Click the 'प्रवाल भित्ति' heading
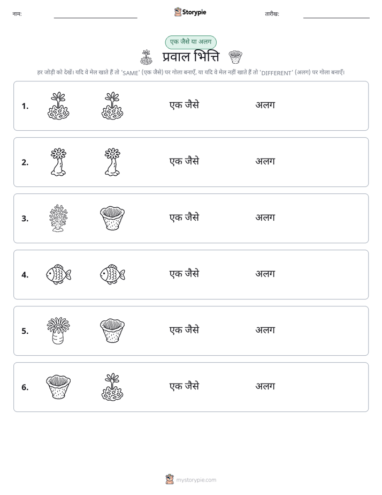 pyautogui.click(x=190, y=57)
